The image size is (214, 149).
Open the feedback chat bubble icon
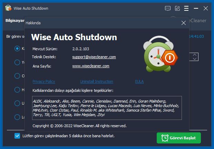click(x=168, y=8)
